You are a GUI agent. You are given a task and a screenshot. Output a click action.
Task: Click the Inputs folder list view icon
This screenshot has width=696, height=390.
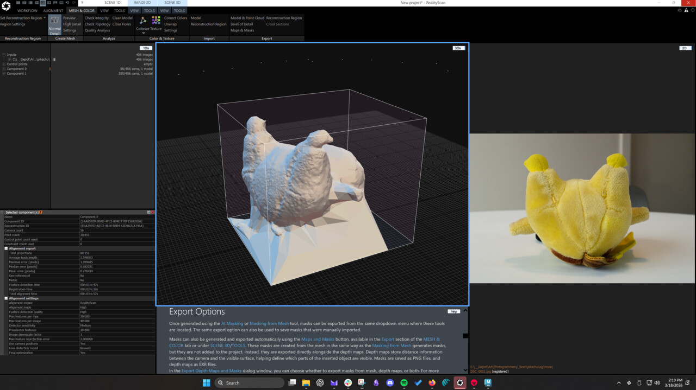(x=54, y=59)
